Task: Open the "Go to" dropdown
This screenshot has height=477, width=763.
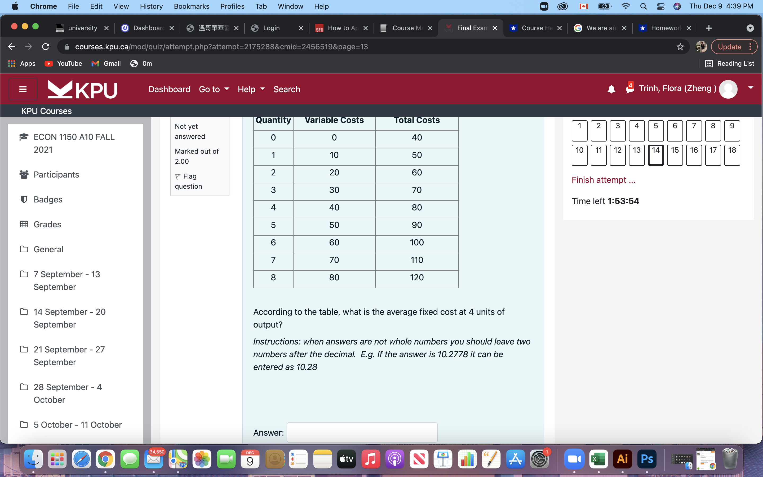Action: 214,89
